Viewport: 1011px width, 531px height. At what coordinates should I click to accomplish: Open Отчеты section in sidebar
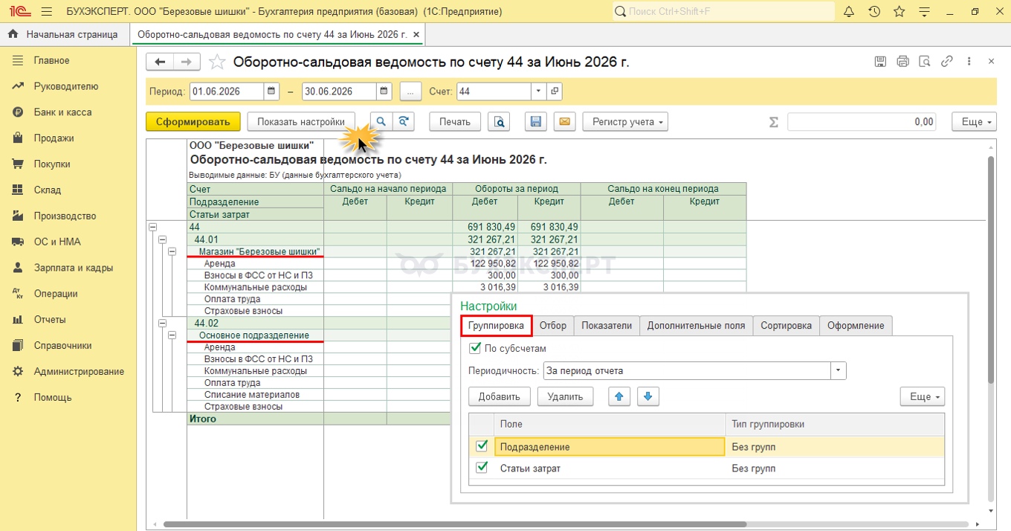click(50, 320)
